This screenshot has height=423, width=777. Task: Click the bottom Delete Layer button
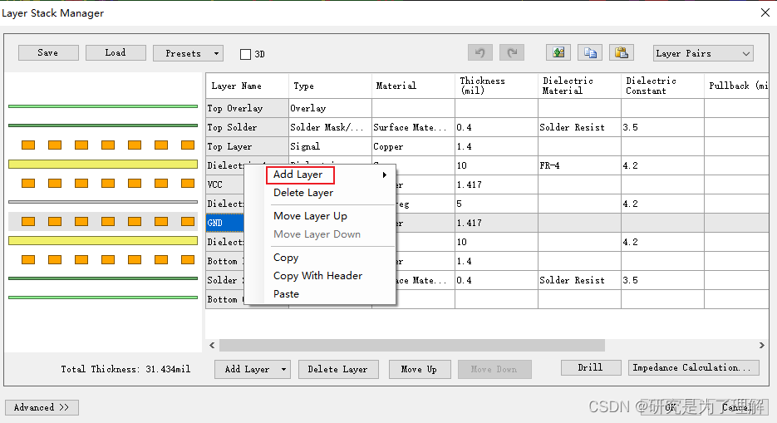pyautogui.click(x=338, y=370)
